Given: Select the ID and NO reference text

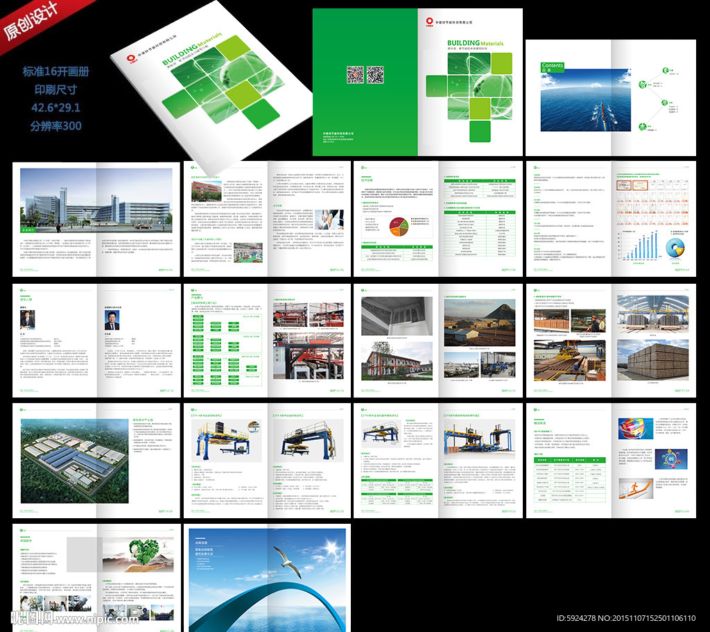Looking at the screenshot, I should tap(626, 618).
